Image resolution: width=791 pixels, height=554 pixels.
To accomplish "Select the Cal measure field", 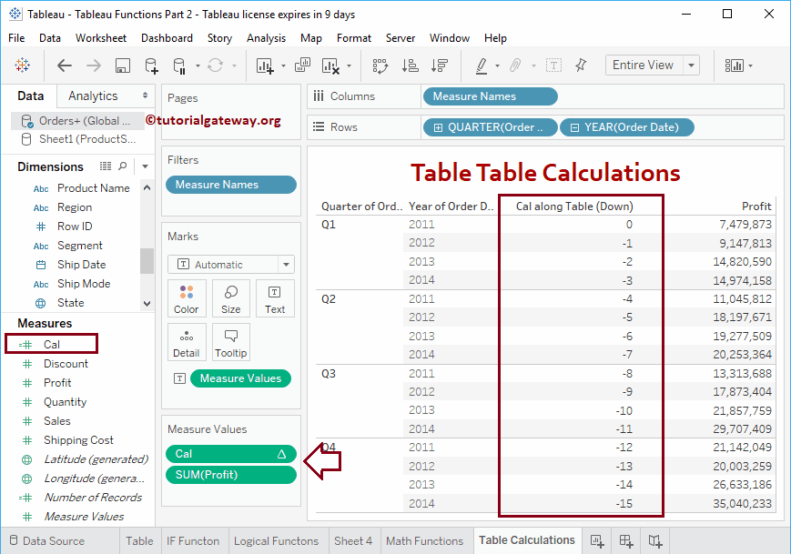I will click(52, 344).
